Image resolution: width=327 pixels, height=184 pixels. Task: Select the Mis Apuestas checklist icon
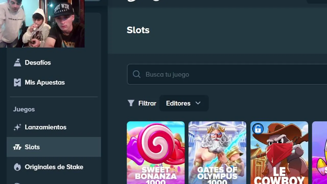point(17,83)
